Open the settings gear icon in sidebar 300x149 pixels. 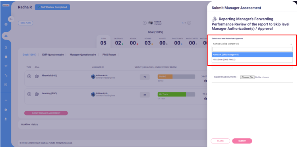(6, 110)
